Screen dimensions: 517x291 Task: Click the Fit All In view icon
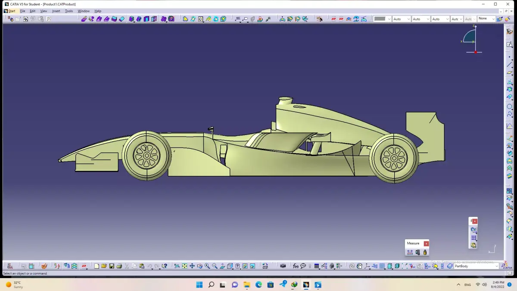184,266
